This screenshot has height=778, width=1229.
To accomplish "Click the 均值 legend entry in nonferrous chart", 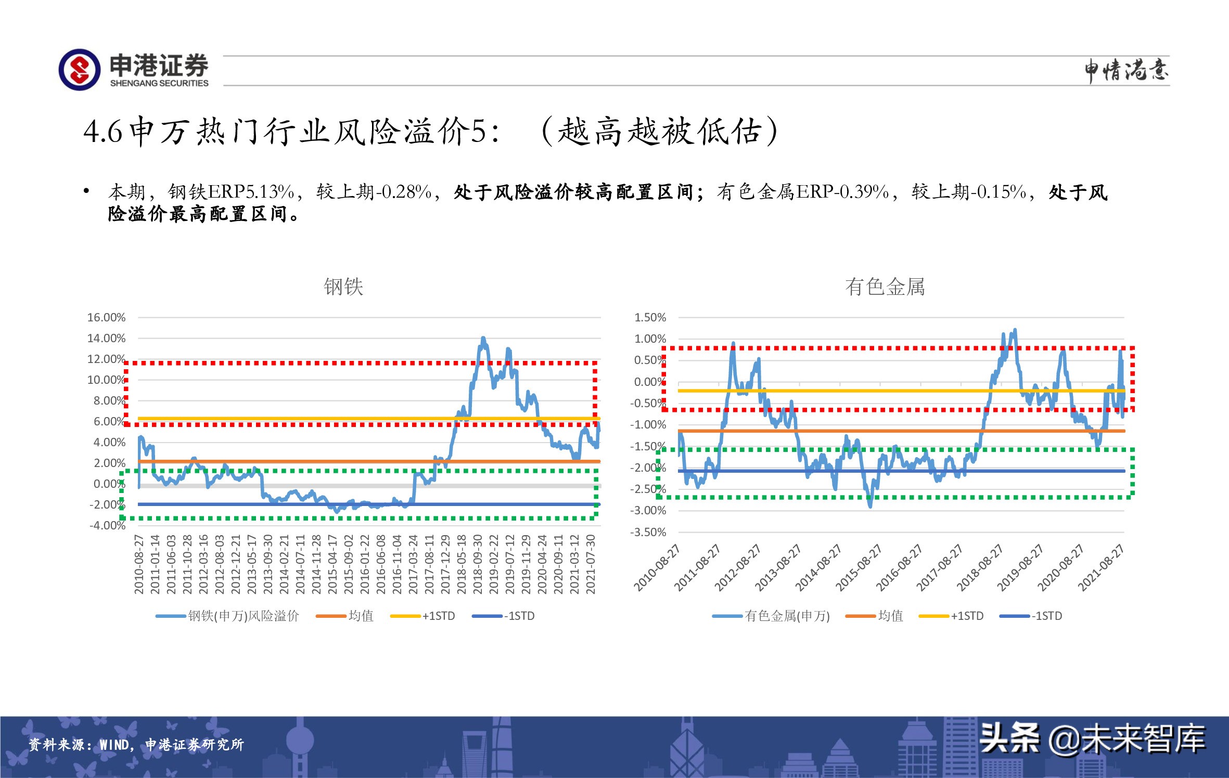I will tap(875, 616).
